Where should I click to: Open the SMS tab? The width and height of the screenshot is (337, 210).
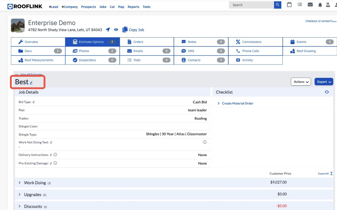201,51
